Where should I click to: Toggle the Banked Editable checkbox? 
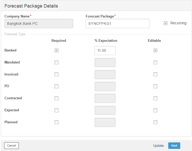[x=155, y=50]
